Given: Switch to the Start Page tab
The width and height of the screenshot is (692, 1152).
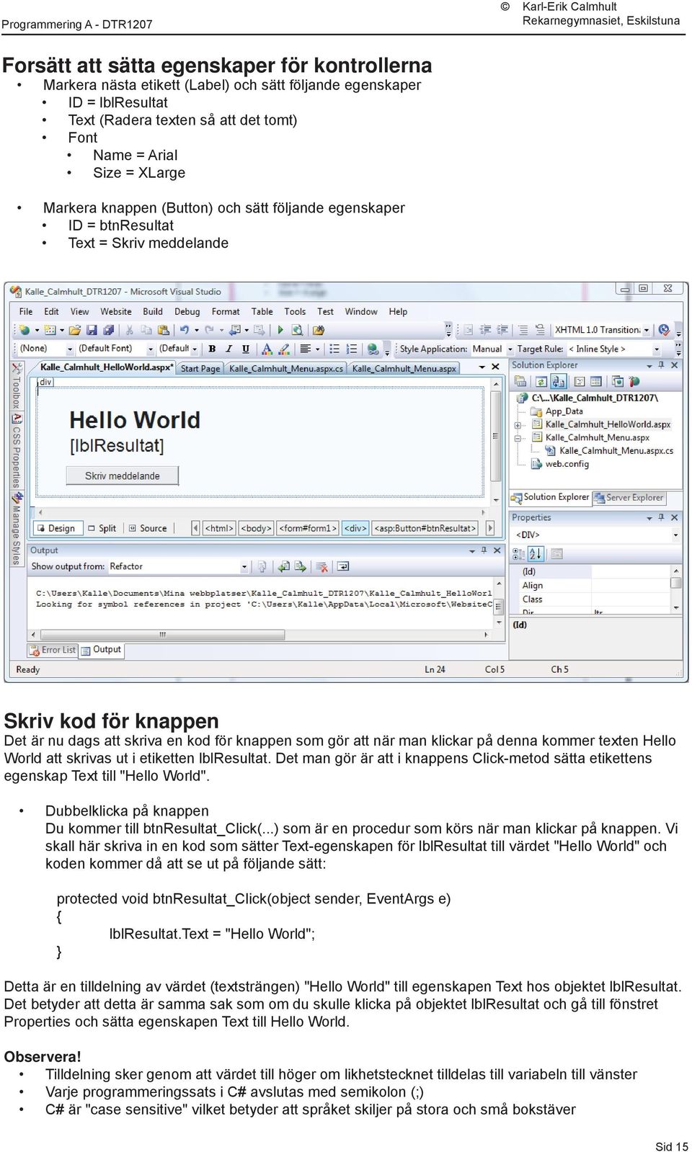Looking at the screenshot, I should click(200, 368).
